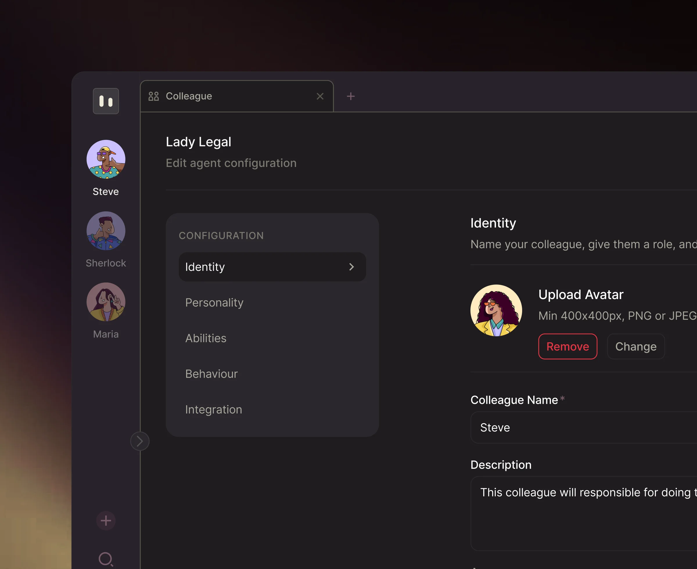Image resolution: width=697 pixels, height=569 pixels.
Task: Remove the uploaded avatar
Action: tap(567, 346)
